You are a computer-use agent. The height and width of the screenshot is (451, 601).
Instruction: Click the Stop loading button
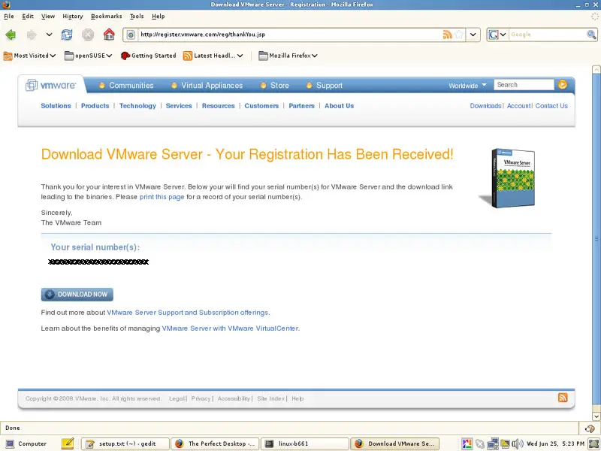pyautogui.click(x=88, y=35)
